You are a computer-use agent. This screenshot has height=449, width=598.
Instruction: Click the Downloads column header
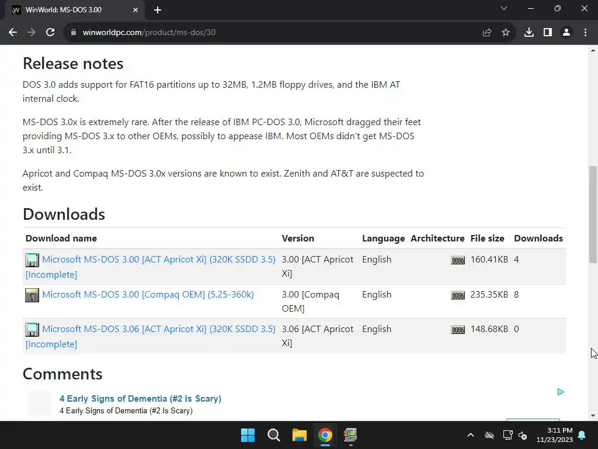tap(538, 239)
